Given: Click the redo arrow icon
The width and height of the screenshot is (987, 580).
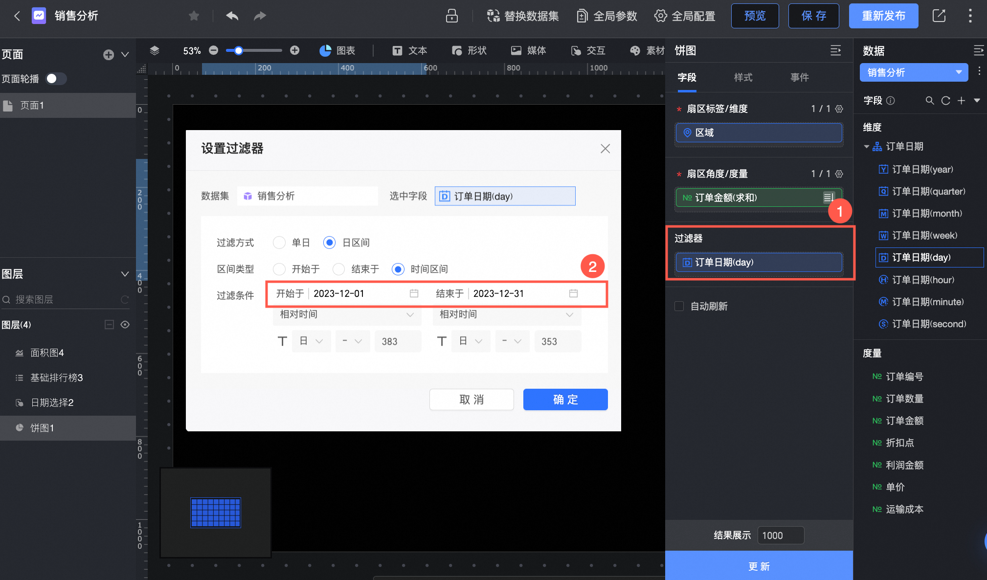Looking at the screenshot, I should click(x=260, y=16).
